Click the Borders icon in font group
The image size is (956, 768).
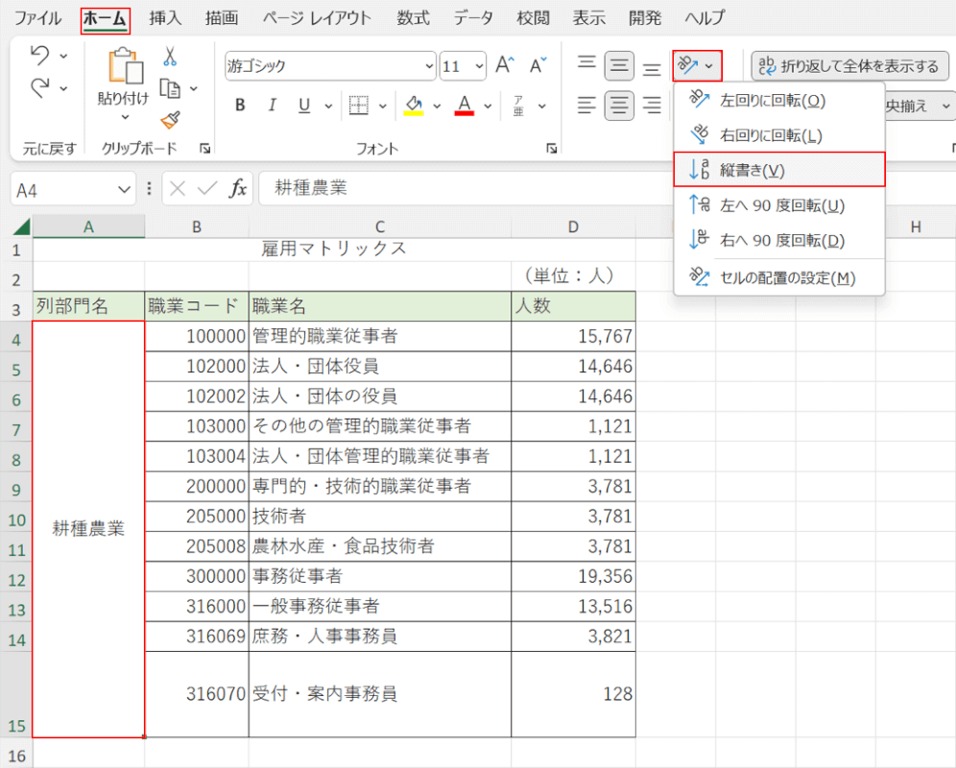click(x=358, y=106)
